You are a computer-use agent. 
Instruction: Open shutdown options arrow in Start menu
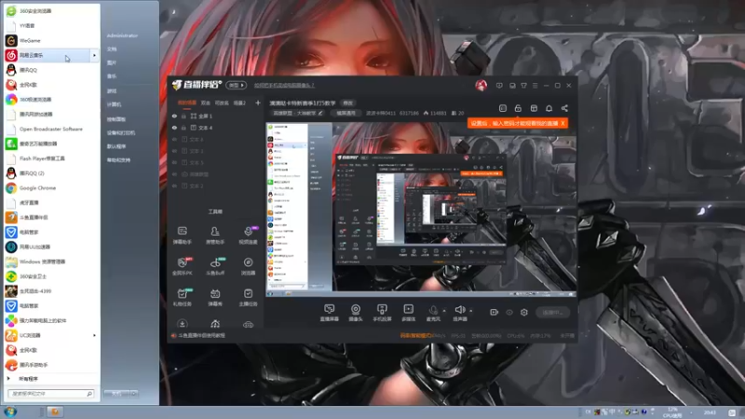134,393
